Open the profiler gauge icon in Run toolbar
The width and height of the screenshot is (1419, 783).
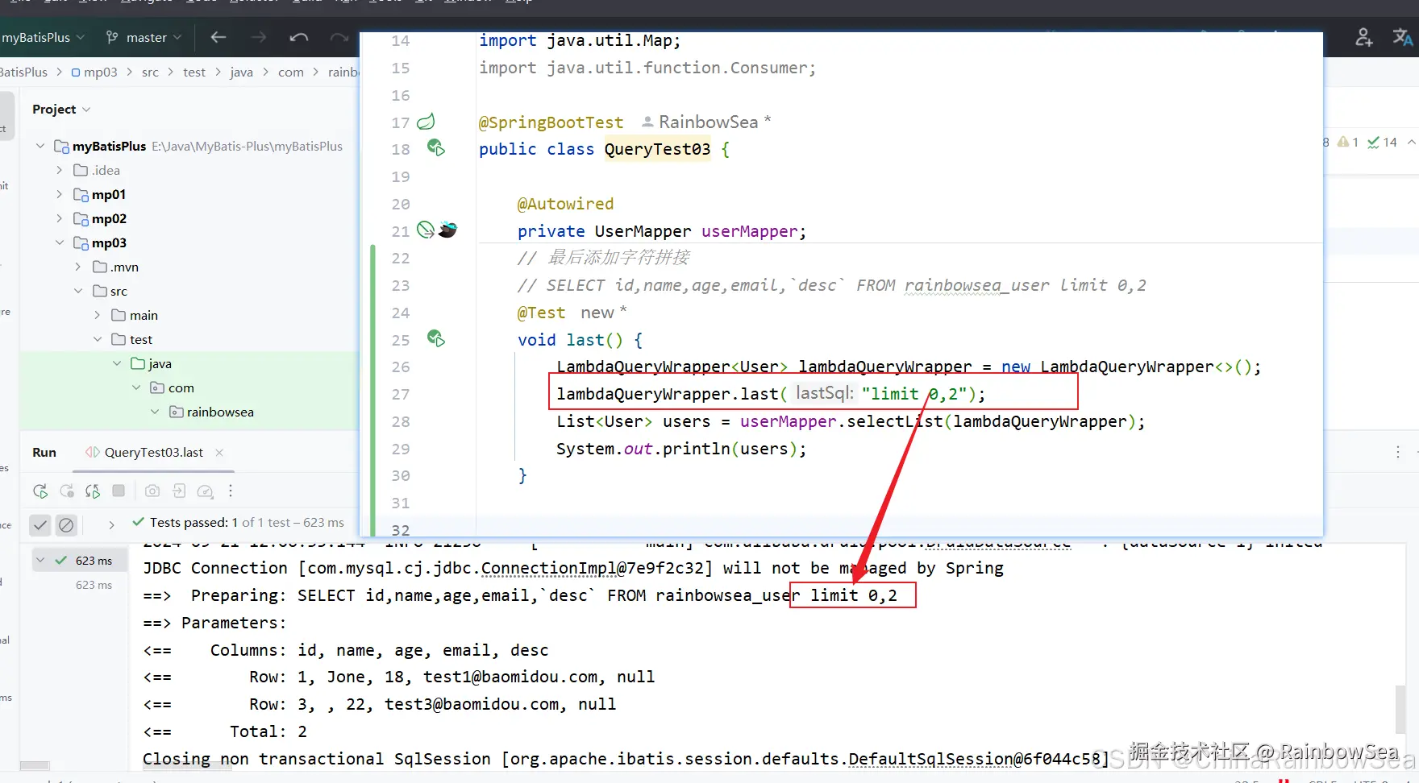tap(206, 491)
